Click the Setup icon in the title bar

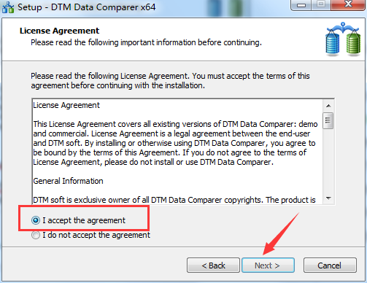pyautogui.click(x=8, y=7)
